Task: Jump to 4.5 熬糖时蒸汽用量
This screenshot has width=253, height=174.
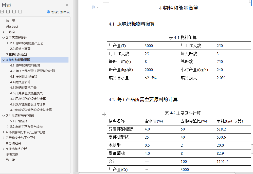Action: [23, 88]
